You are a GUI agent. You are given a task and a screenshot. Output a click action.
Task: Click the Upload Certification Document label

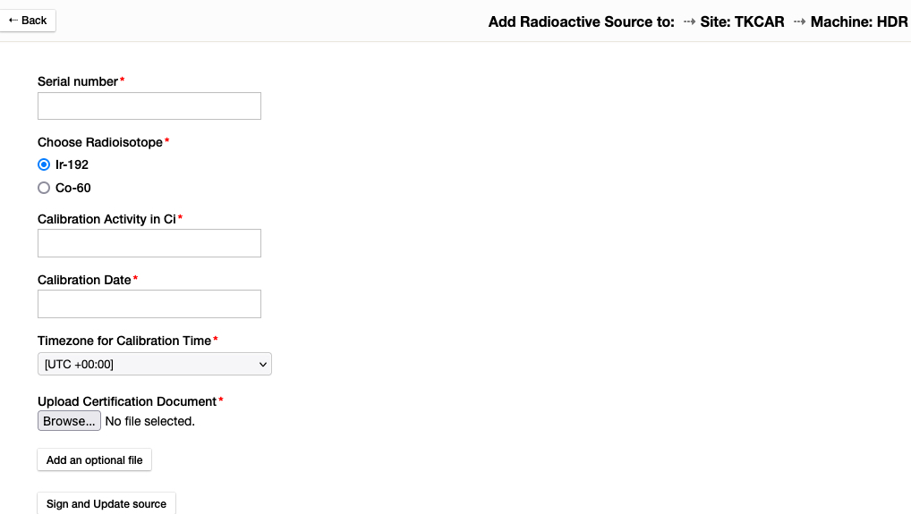[127, 401]
